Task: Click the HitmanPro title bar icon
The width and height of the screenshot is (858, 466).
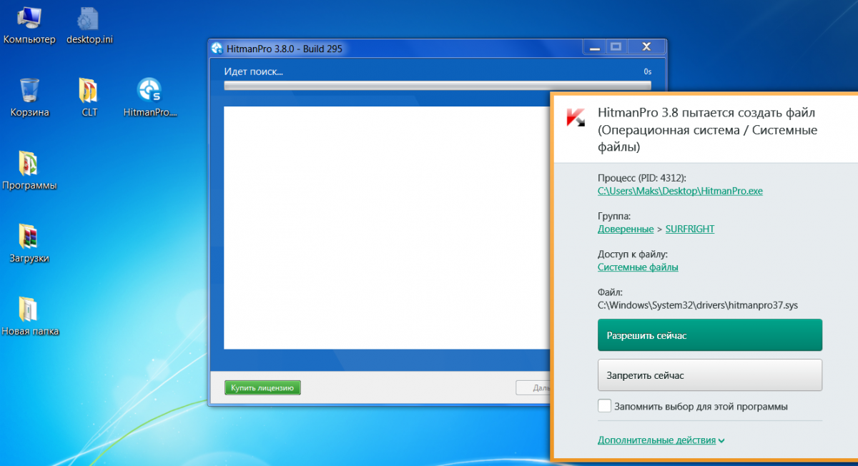Action: tap(217, 49)
